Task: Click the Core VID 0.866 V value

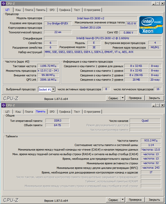Action: tap(128, 33)
